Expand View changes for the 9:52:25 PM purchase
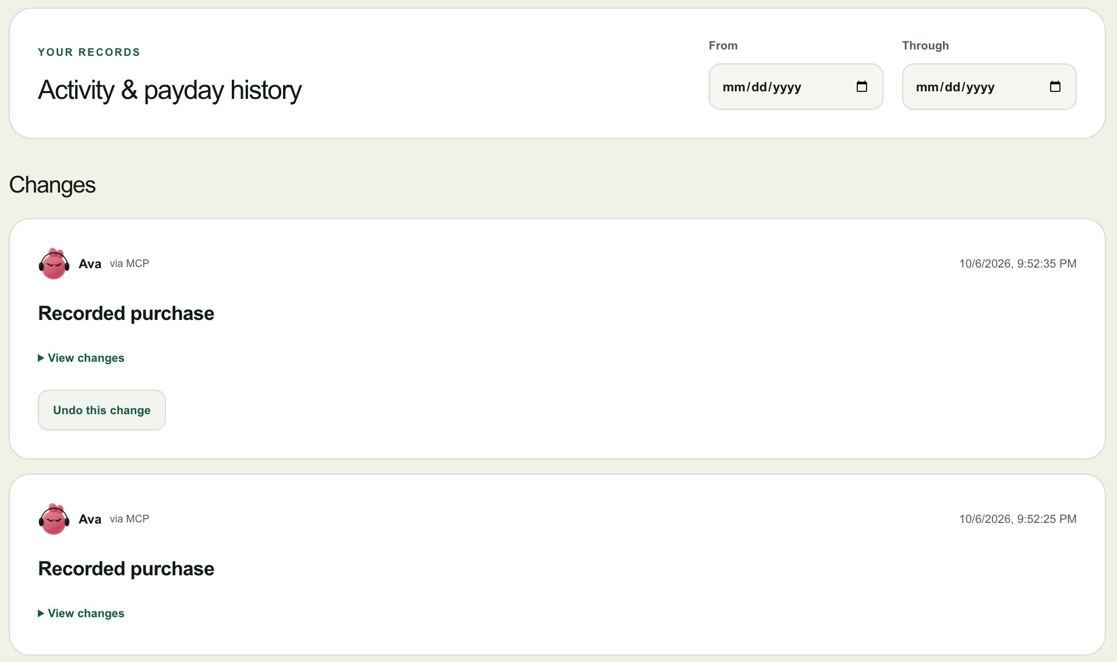Image resolution: width=1117 pixels, height=662 pixels. pyautogui.click(x=81, y=613)
